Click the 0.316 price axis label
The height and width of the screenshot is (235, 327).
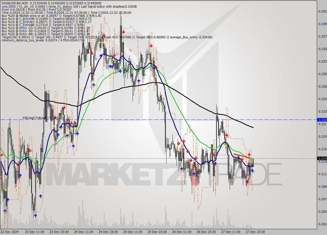323,149
